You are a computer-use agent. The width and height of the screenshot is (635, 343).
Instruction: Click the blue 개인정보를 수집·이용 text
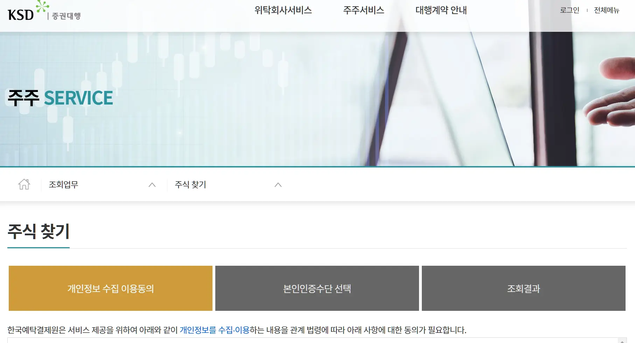215,330
